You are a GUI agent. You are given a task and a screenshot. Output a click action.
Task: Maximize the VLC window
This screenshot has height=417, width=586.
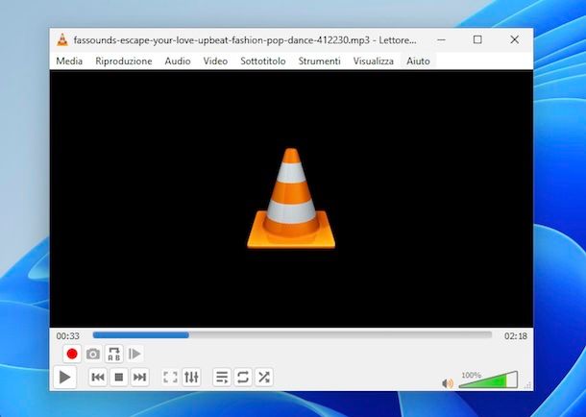(477, 39)
